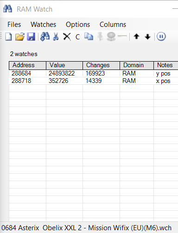
Task: Sort by the Notes column header
Action: (x=166, y=65)
